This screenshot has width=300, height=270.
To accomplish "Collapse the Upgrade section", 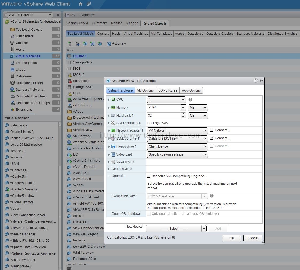I will click(x=109, y=176).
